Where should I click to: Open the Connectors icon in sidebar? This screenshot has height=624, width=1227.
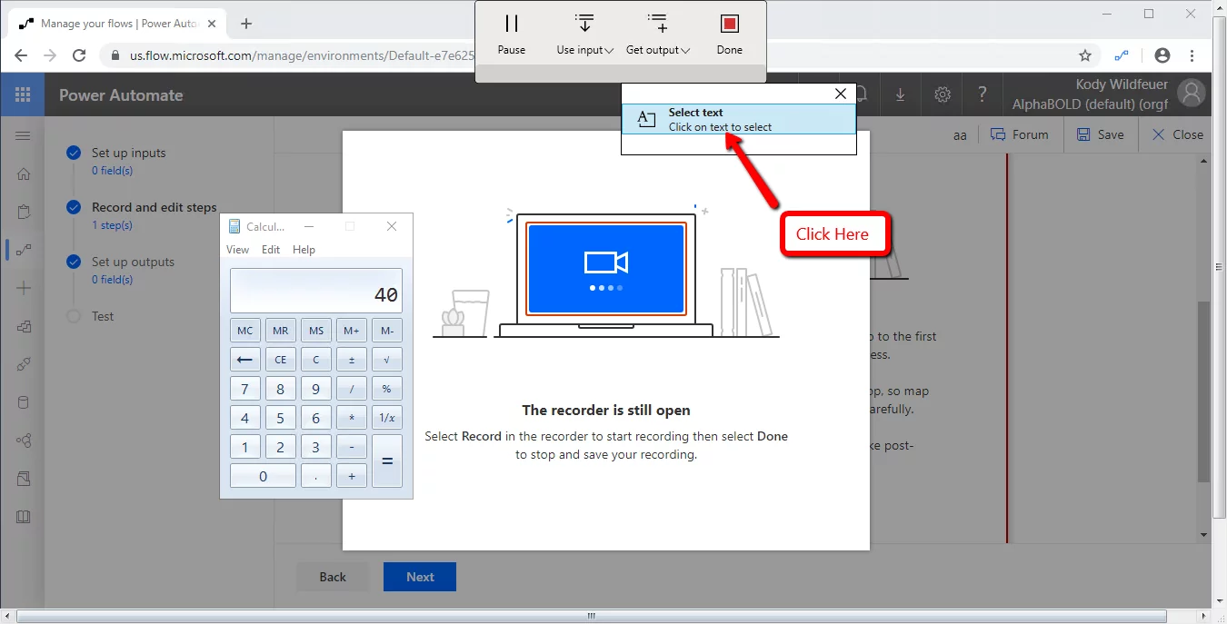point(24,364)
